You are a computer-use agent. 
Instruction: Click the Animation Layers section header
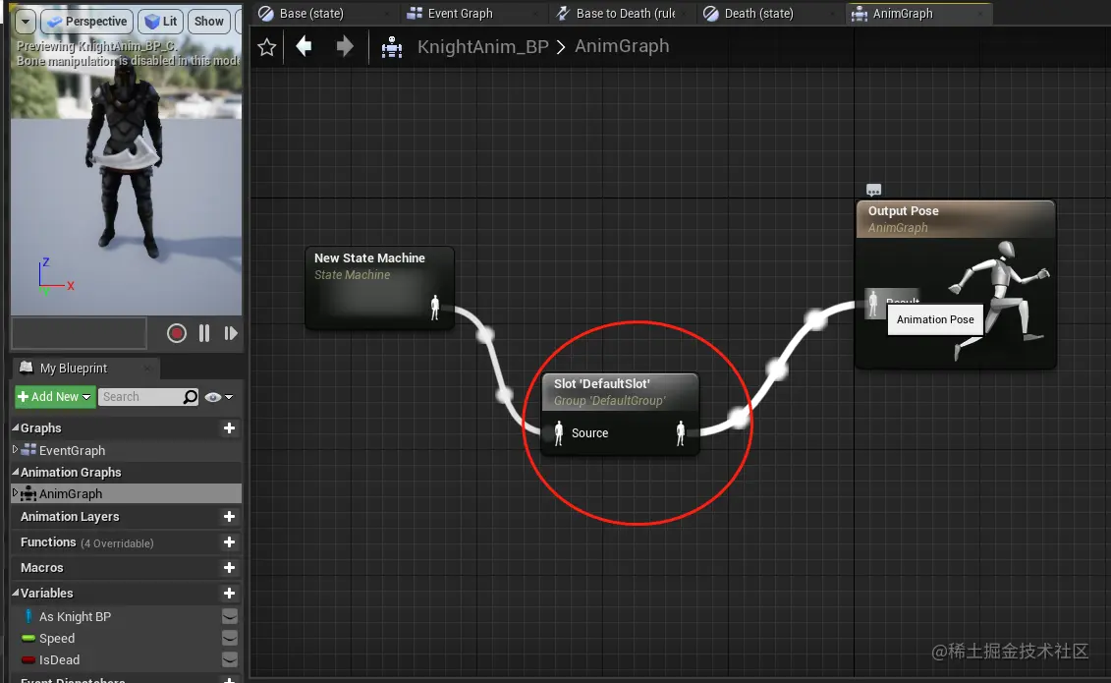(x=70, y=517)
